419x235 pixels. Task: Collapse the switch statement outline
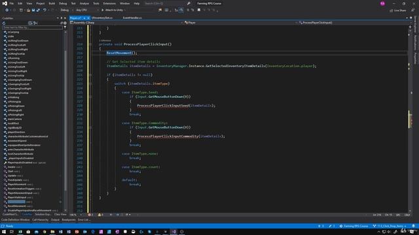click(90, 84)
